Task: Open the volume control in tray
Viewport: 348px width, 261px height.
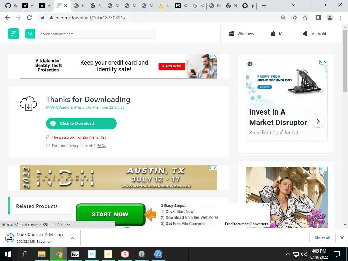Action: pyautogui.click(x=304, y=254)
